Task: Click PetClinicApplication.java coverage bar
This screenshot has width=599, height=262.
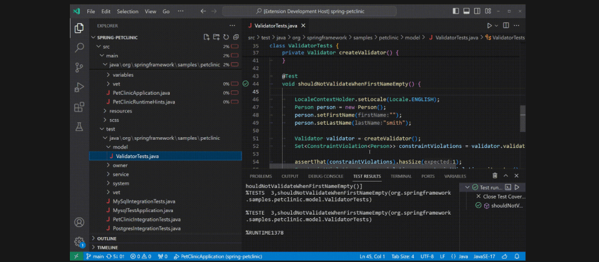Action: click(x=235, y=93)
